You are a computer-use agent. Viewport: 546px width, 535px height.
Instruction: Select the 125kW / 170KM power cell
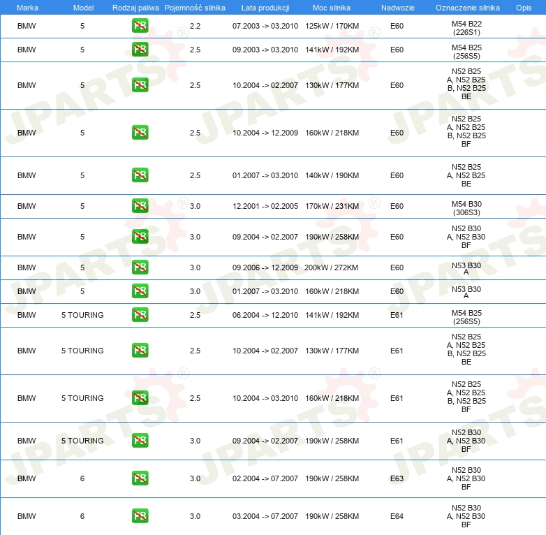[332, 26]
